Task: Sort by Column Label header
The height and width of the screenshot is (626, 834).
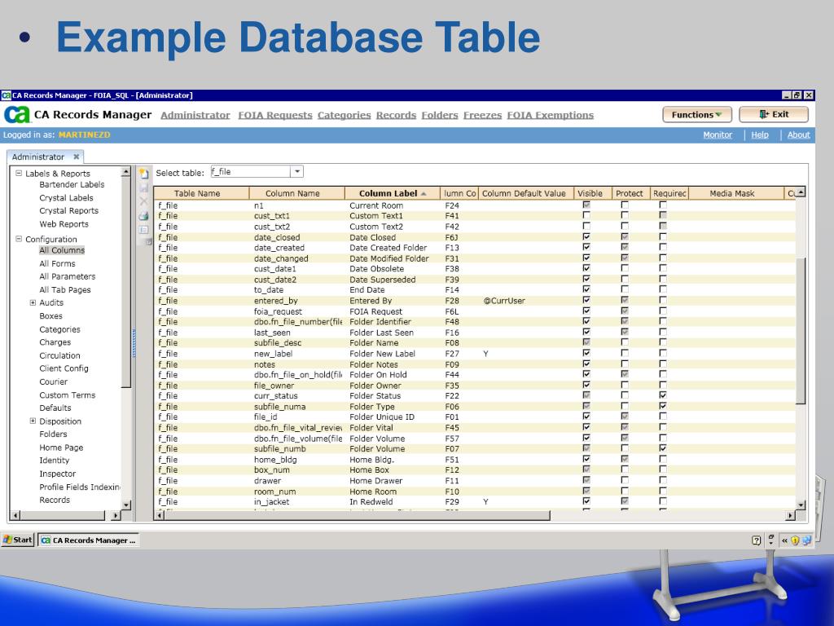Action: click(393, 193)
